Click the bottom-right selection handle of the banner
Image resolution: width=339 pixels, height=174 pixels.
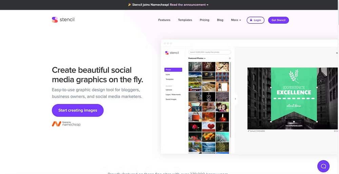pyautogui.click(x=317, y=122)
